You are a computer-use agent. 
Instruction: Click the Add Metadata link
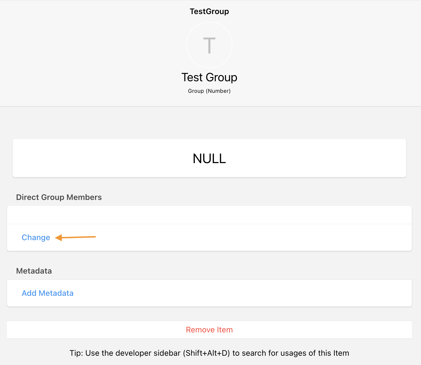coord(47,293)
